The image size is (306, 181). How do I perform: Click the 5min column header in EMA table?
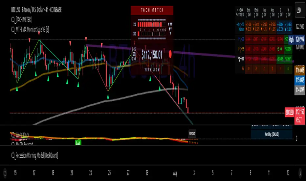249,13
